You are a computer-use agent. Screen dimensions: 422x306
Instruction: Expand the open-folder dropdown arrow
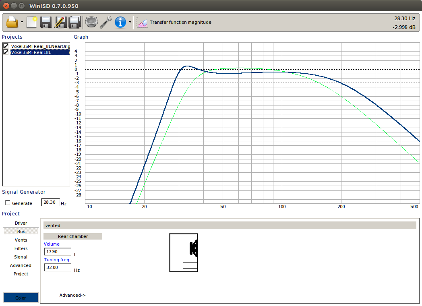22,22
